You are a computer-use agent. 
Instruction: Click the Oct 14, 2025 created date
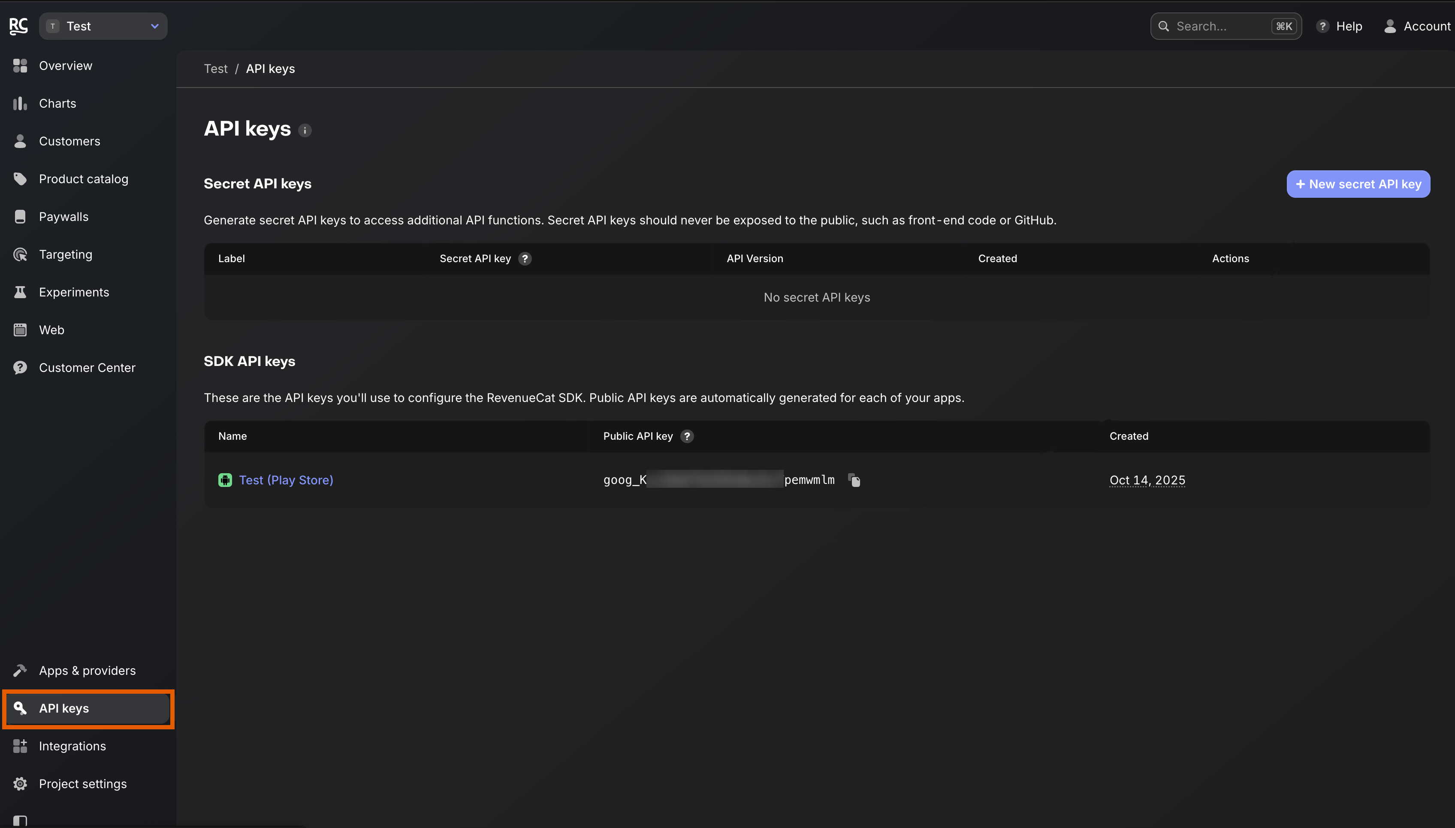click(x=1147, y=480)
